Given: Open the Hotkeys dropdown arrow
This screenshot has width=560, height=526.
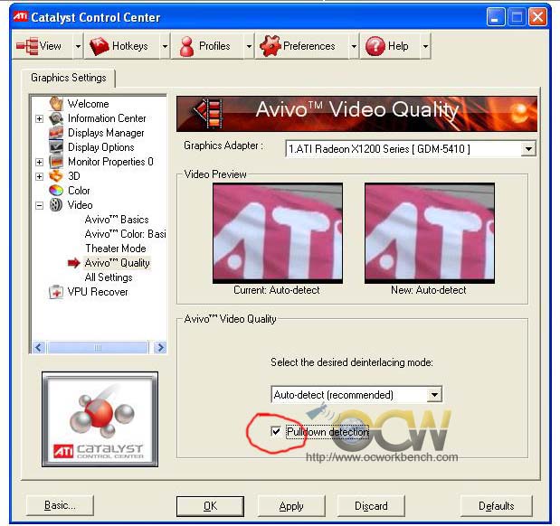Looking at the screenshot, I should (x=165, y=46).
